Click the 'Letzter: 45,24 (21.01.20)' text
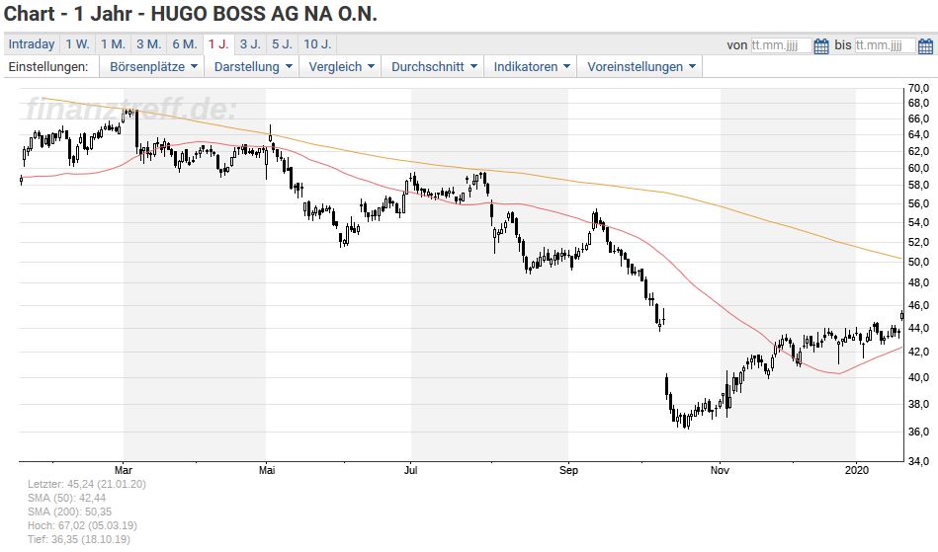The image size is (938, 552). [x=87, y=484]
